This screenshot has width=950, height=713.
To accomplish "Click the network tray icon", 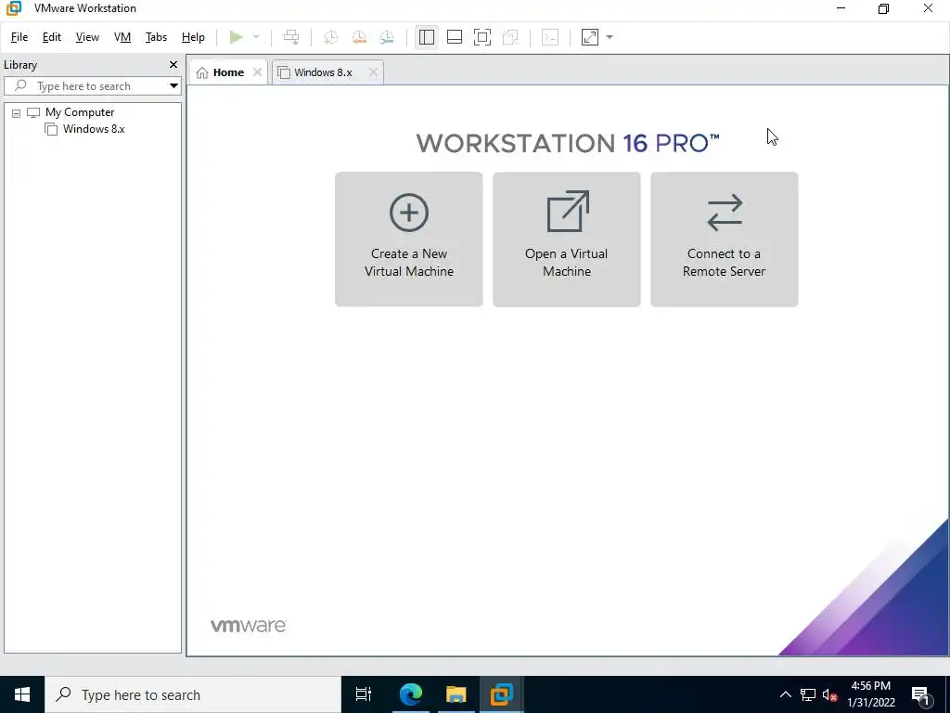I will tap(808, 694).
